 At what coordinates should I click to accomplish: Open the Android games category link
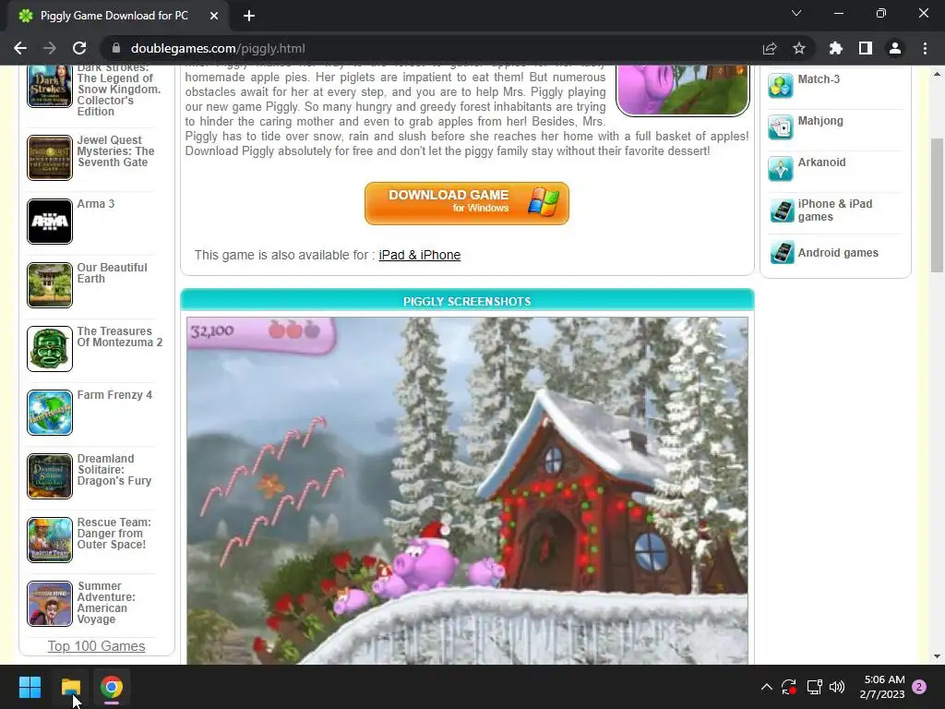coord(838,253)
